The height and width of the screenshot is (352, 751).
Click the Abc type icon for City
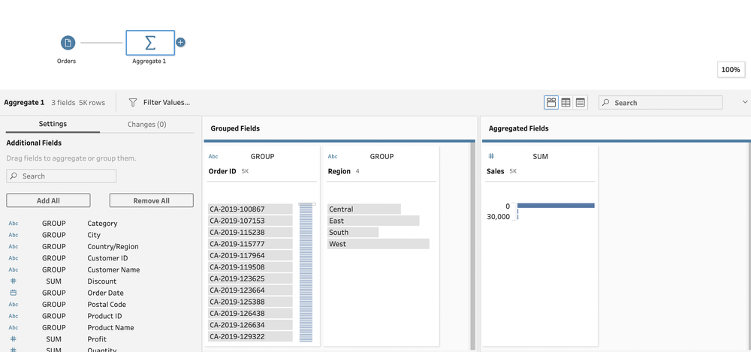[14, 235]
